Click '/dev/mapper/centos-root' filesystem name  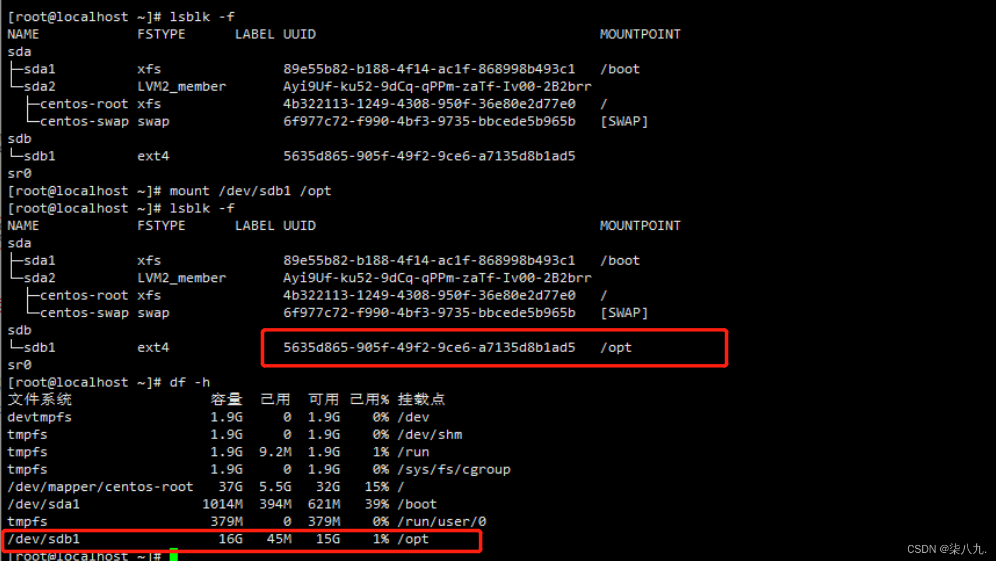click(100, 487)
